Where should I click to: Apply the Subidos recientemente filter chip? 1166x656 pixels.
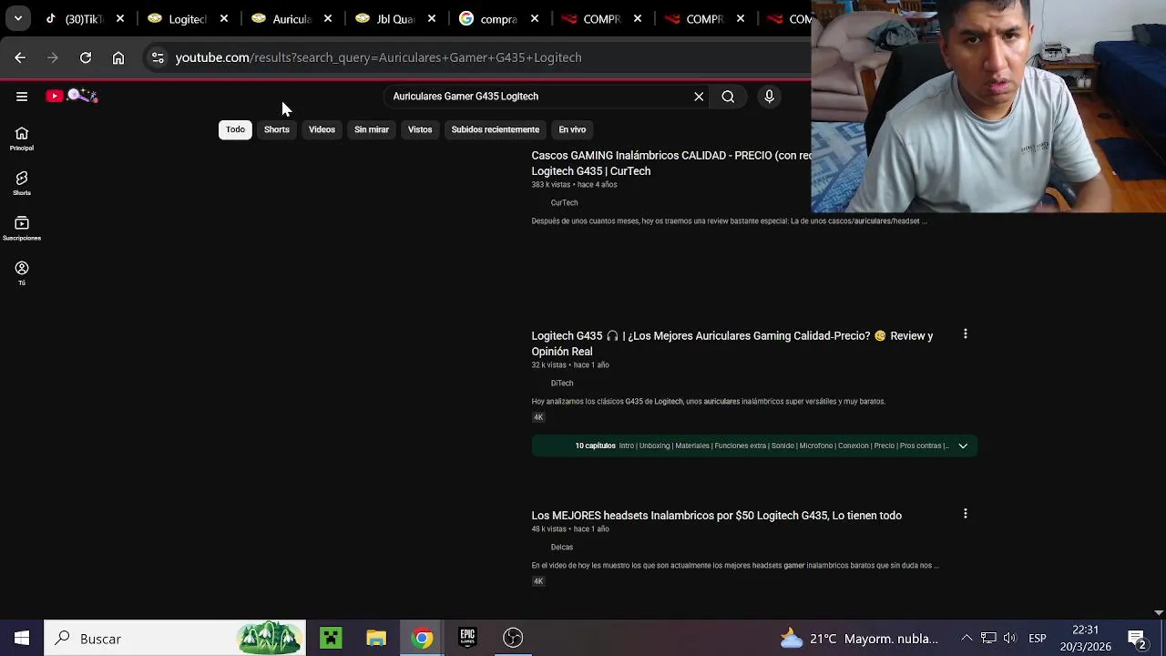click(x=496, y=129)
